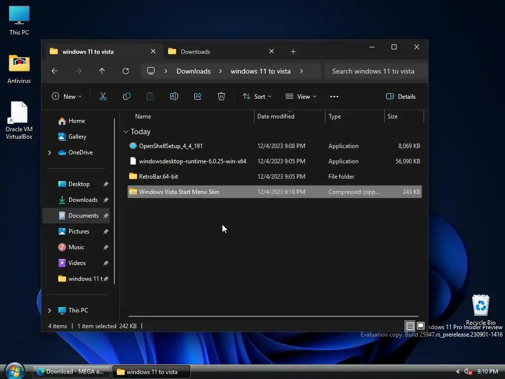Image resolution: width=505 pixels, height=379 pixels.
Task: Switch to Download - MEGA taskbar button
Action: coord(72,372)
